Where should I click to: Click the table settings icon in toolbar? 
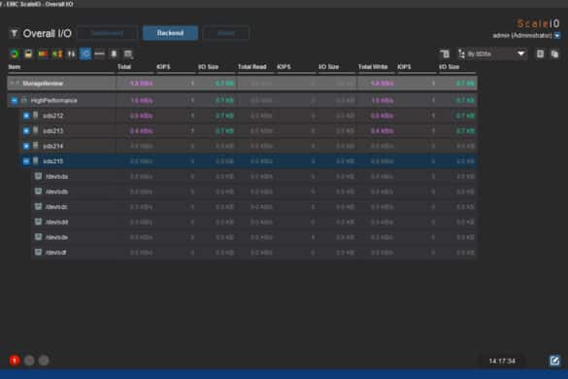pyautogui.click(x=128, y=54)
